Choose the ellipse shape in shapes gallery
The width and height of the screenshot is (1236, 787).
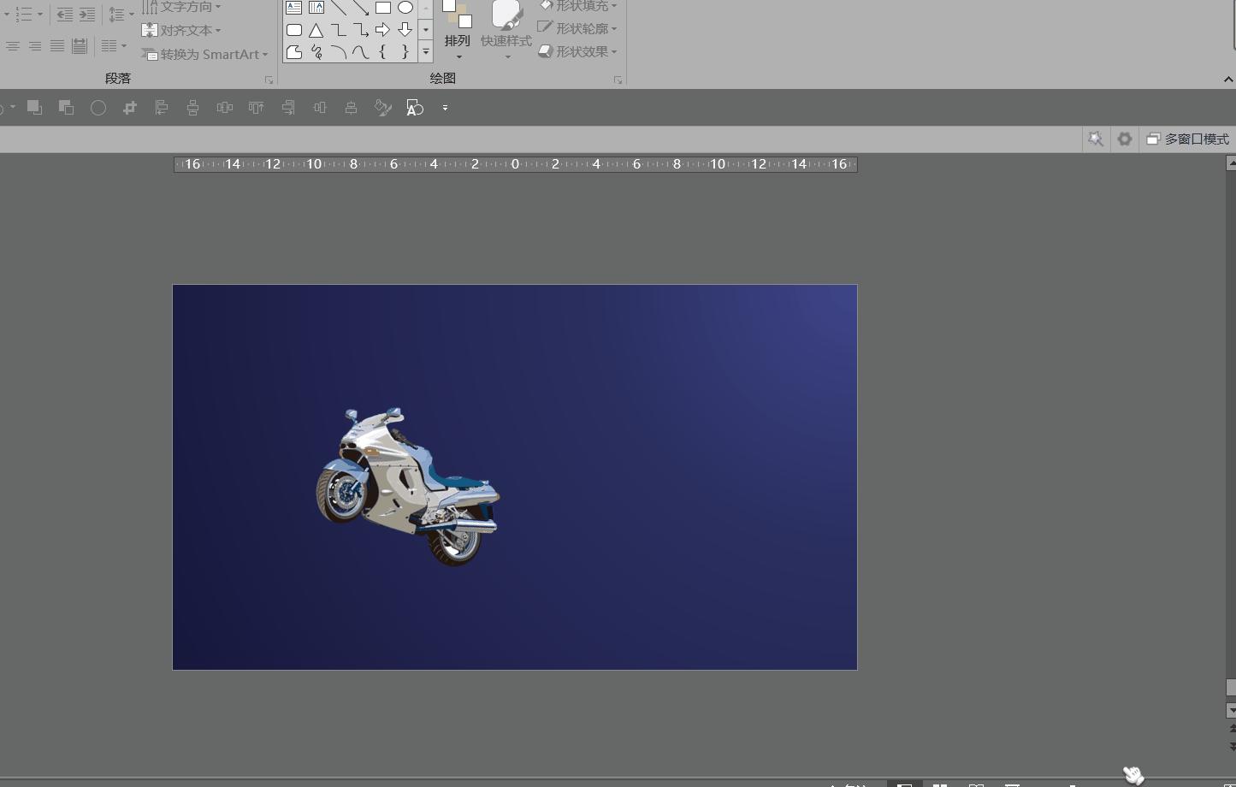click(405, 8)
